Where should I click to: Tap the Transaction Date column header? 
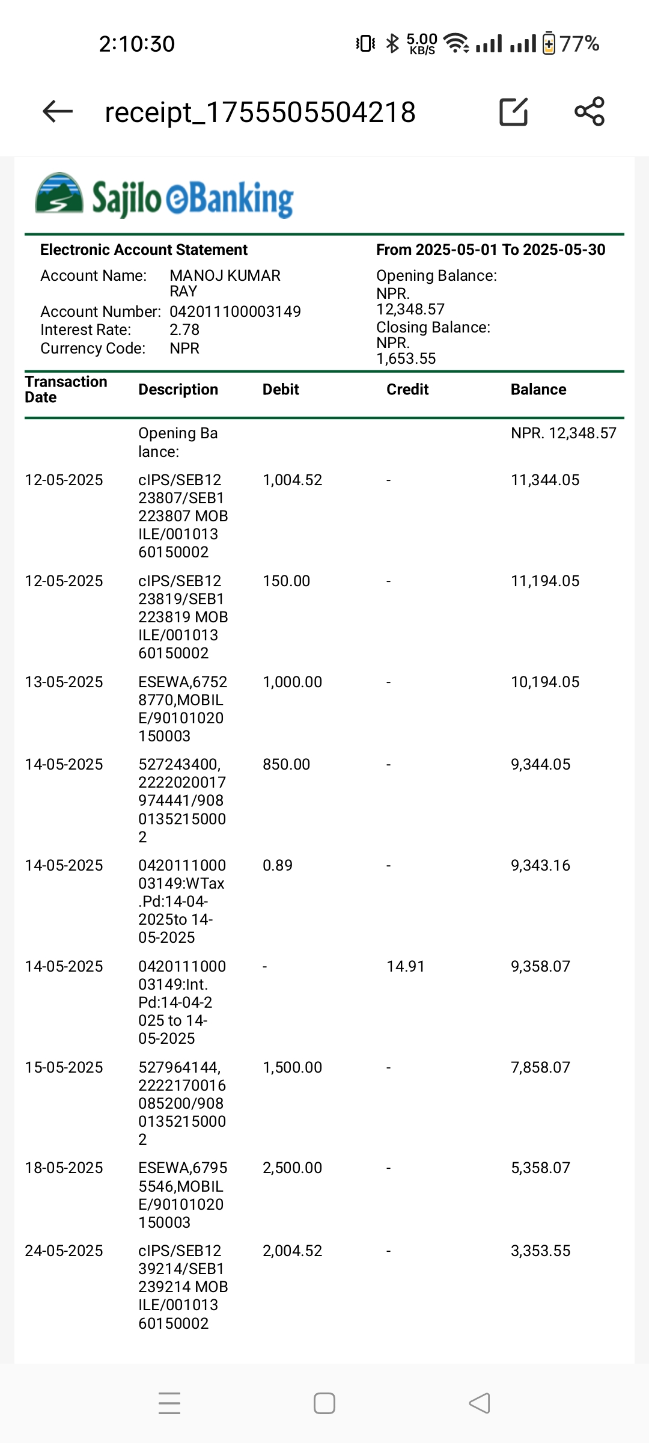[x=66, y=390]
